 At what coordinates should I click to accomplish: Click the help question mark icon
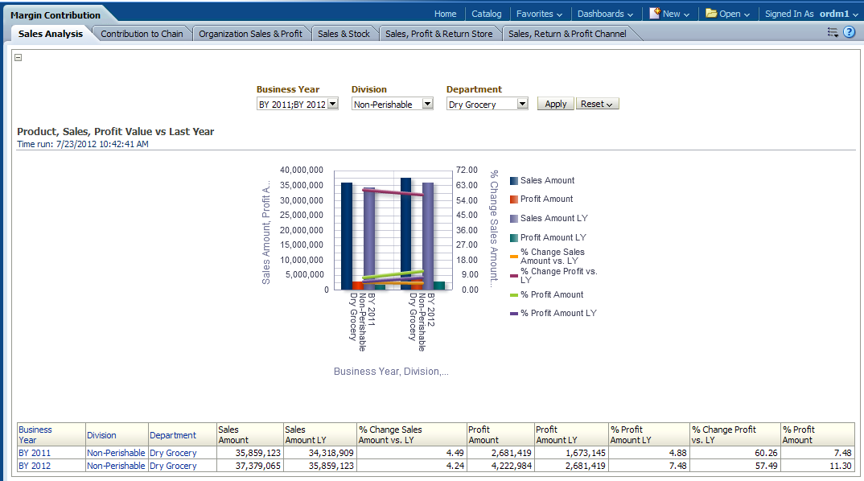coord(849,32)
